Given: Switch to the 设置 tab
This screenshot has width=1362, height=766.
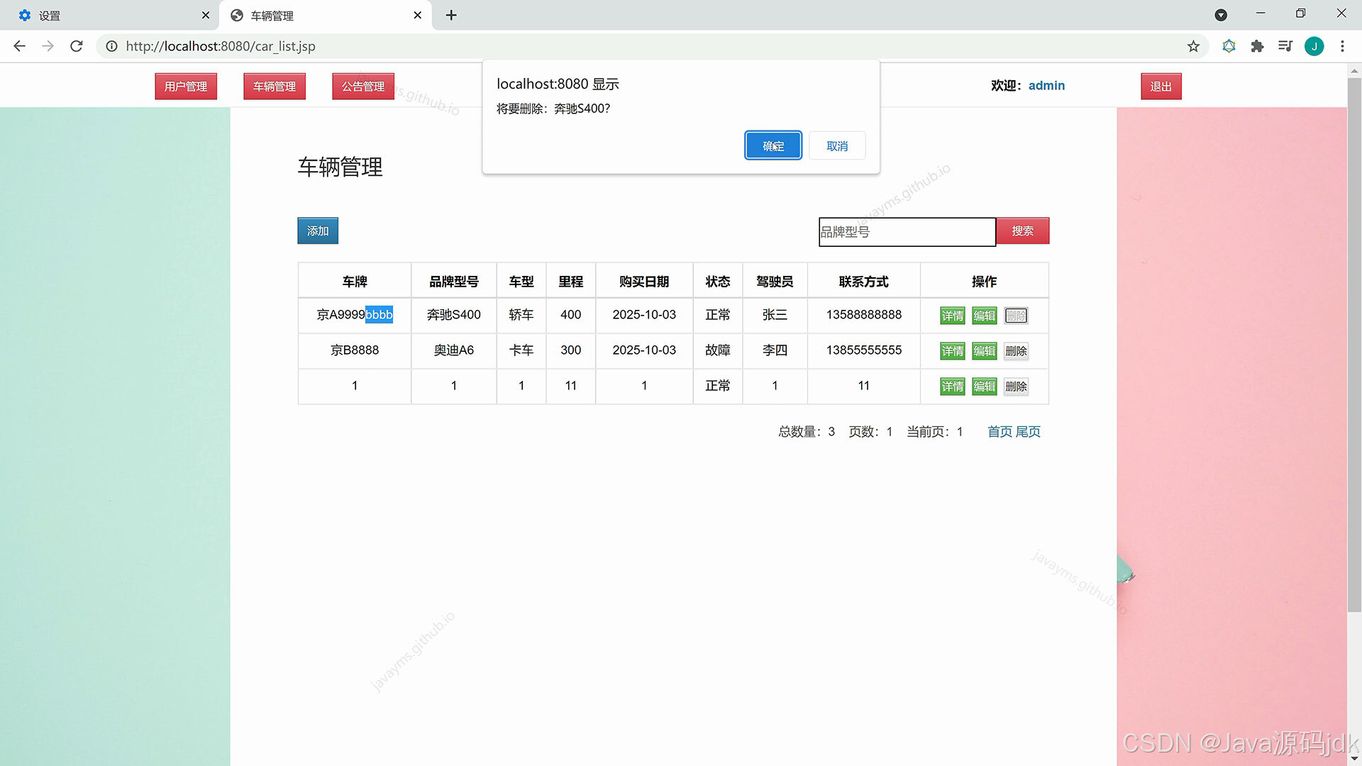Looking at the screenshot, I should click(109, 15).
